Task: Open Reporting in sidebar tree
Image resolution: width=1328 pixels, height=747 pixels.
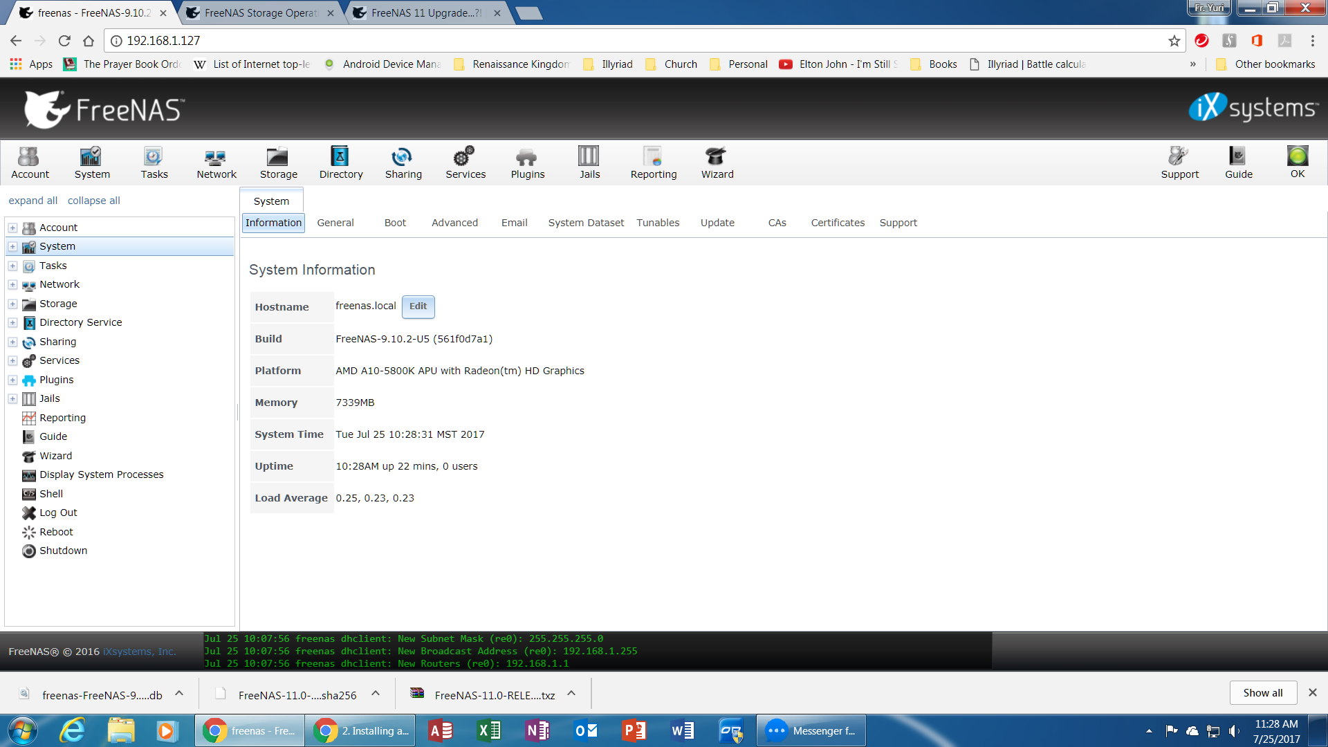Action: click(x=62, y=418)
